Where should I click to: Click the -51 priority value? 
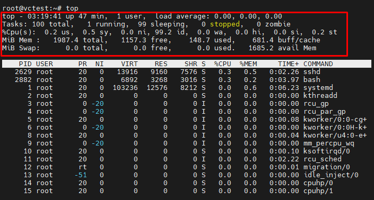click(81, 175)
